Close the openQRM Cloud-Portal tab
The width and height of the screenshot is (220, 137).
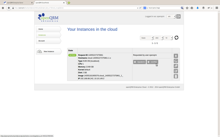point(64,3)
